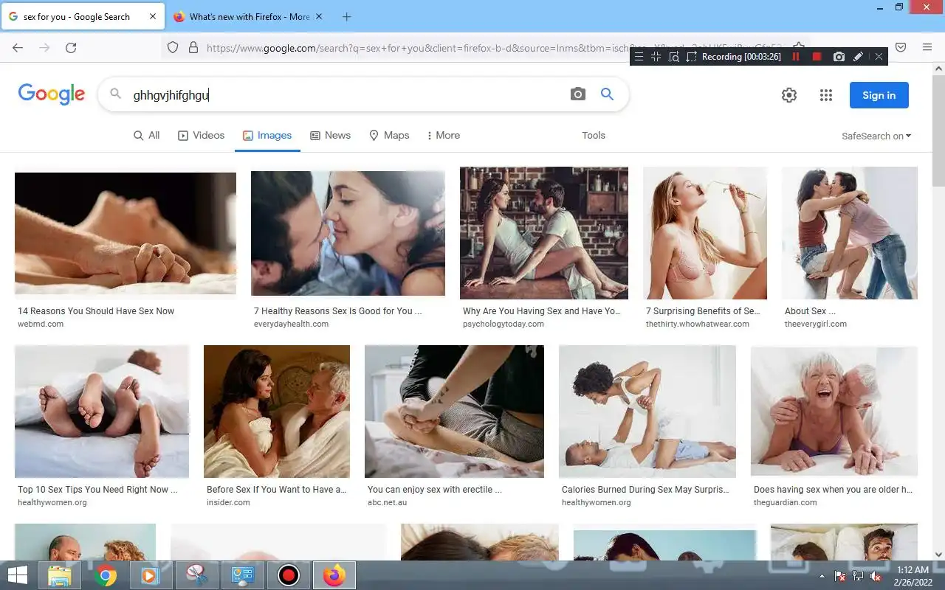Open the psychologytoday.com image result thumbnail
The image size is (945, 590).
pyautogui.click(x=544, y=233)
